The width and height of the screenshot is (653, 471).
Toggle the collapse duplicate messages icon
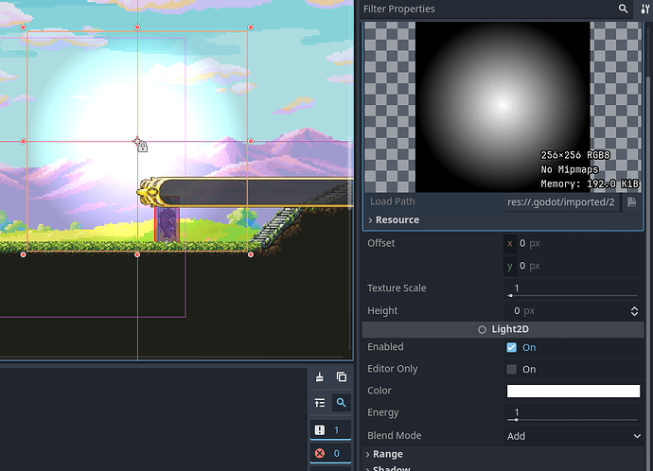click(320, 402)
